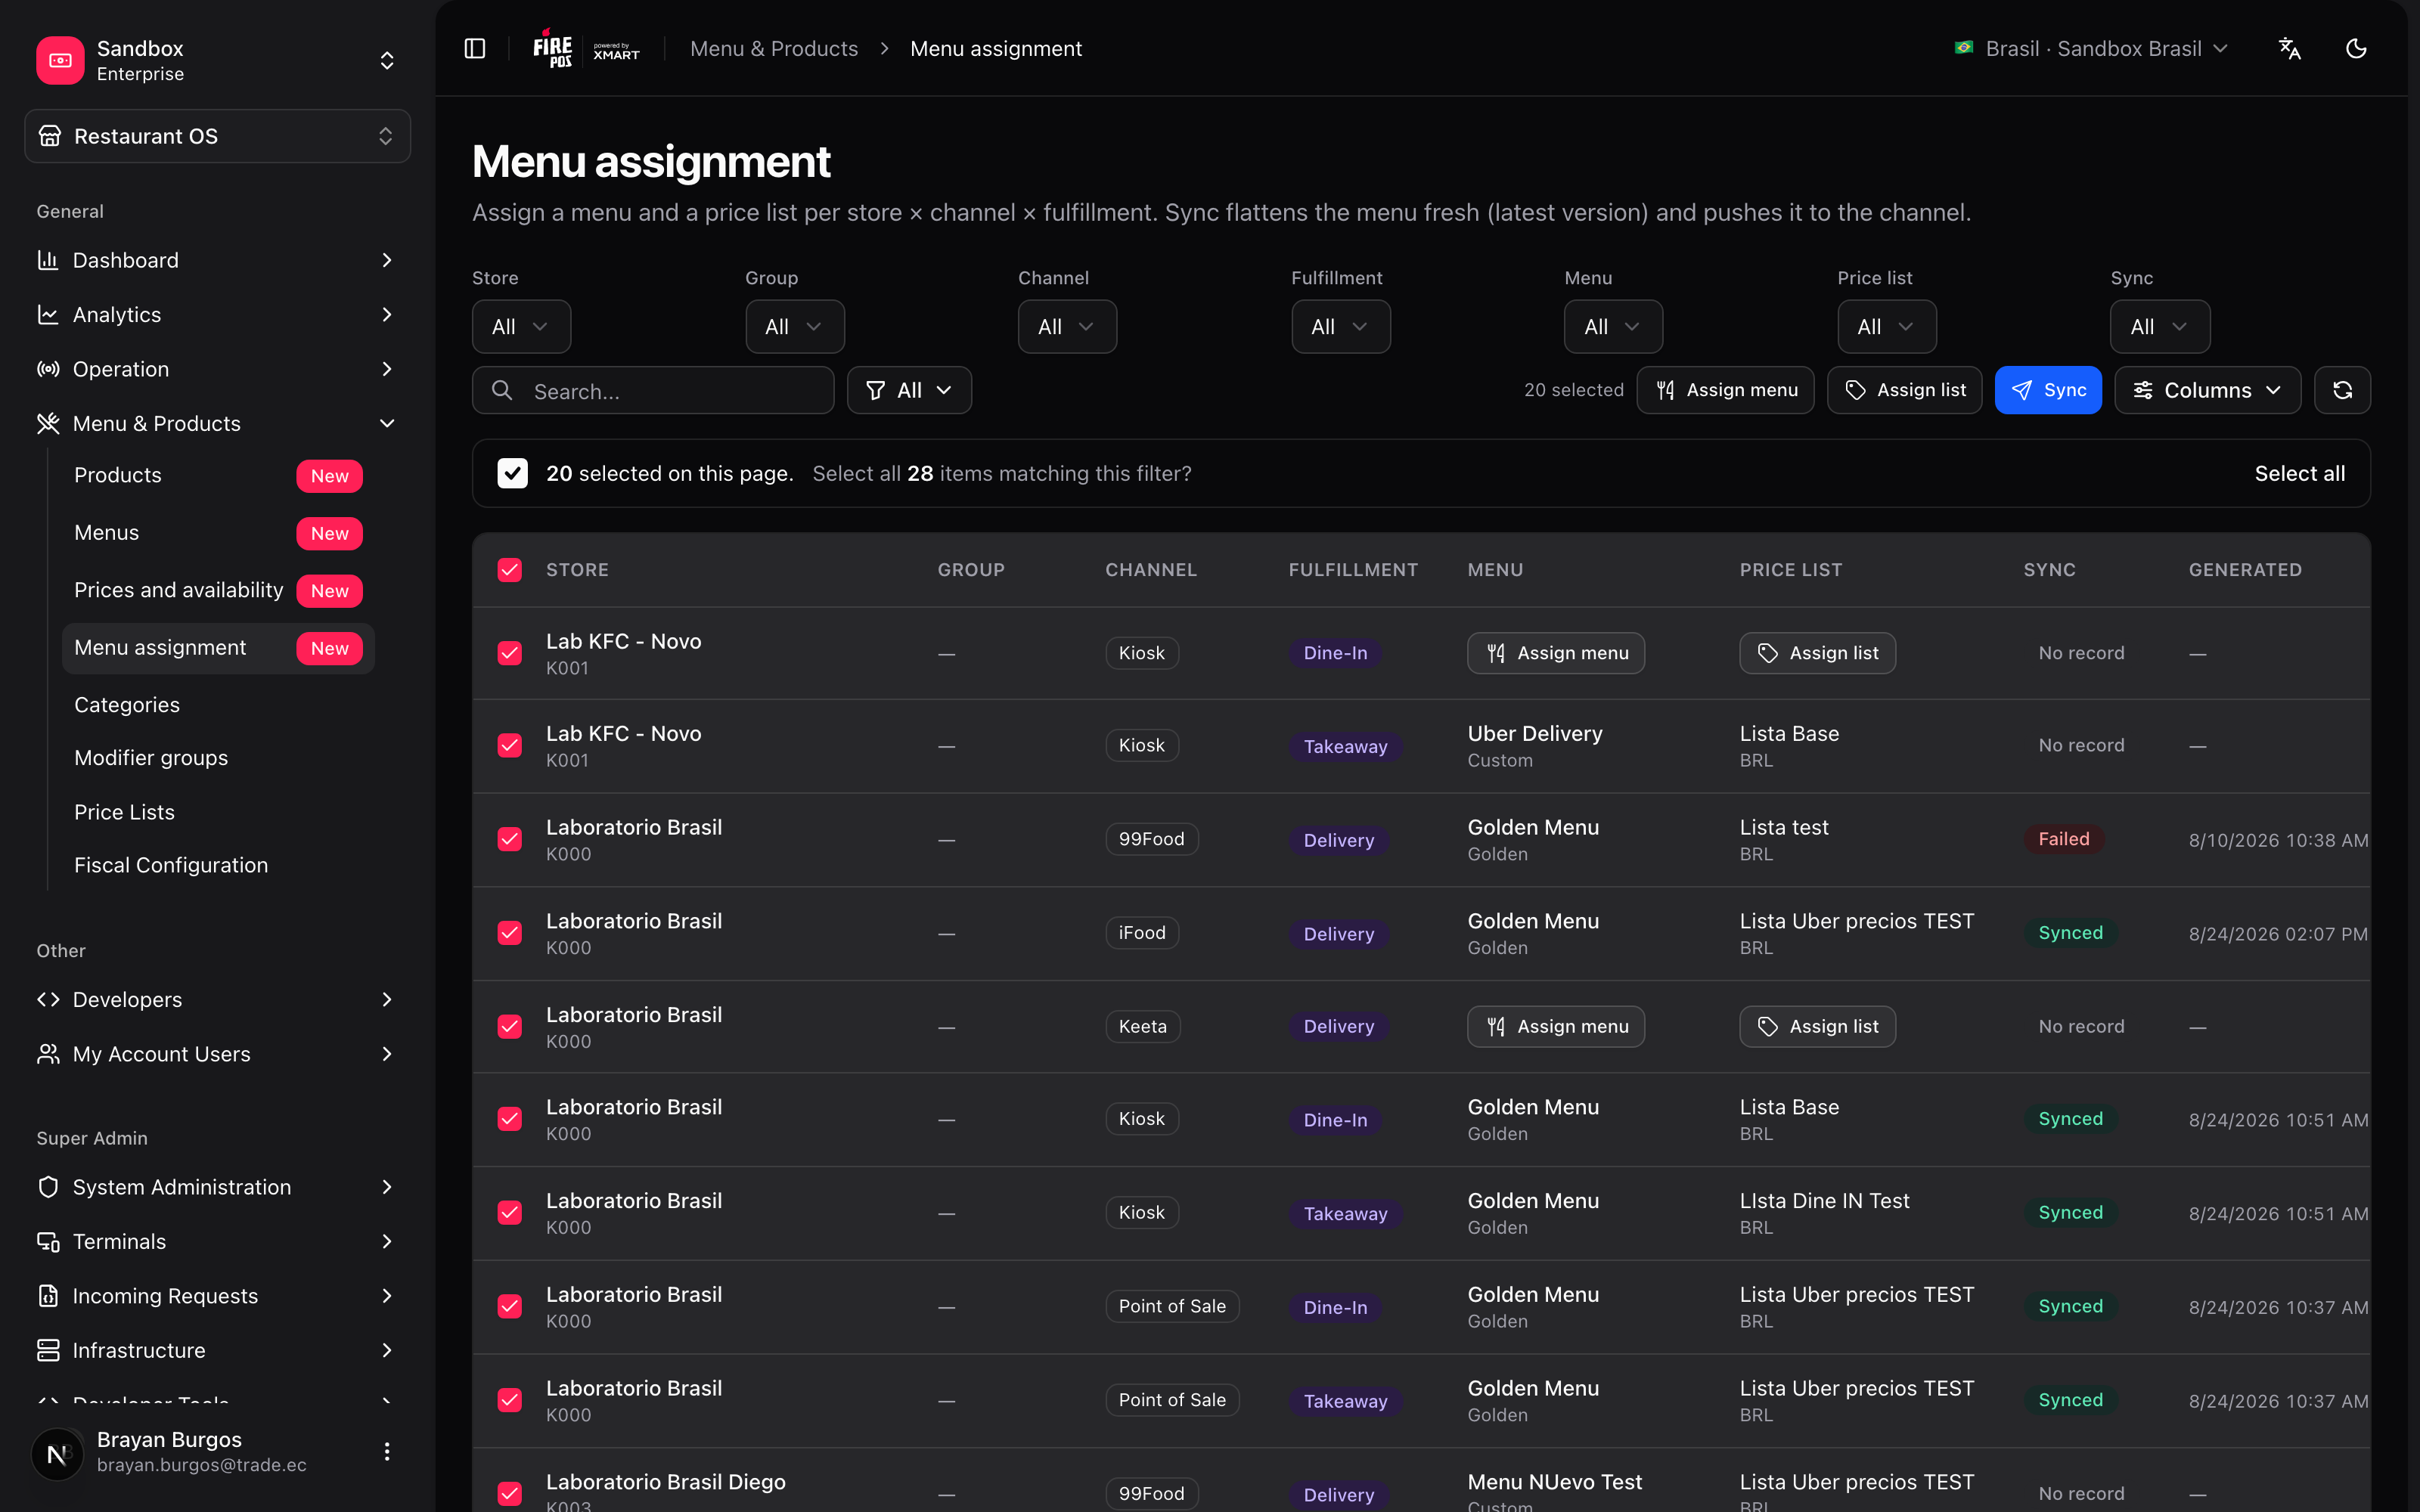Click the Failed sync status badge
Viewport: 2420px width, 1512px height.
(2064, 839)
